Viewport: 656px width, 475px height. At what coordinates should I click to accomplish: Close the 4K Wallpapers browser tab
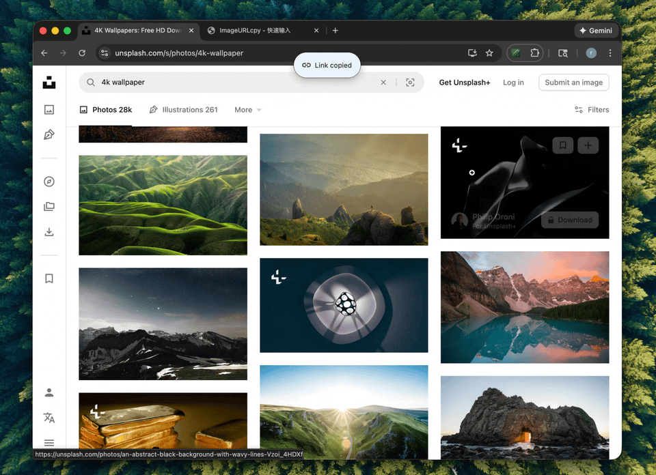tap(191, 31)
